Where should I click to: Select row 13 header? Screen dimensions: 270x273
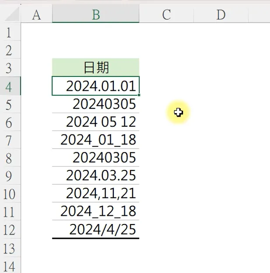pos(10,248)
